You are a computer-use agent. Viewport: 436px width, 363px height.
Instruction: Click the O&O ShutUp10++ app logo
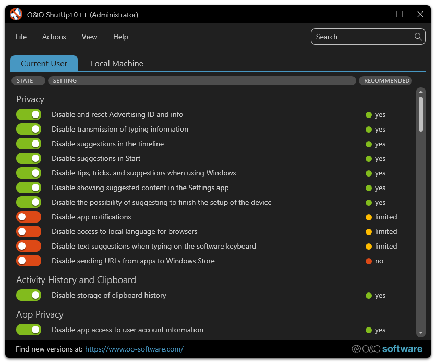[x=16, y=14]
